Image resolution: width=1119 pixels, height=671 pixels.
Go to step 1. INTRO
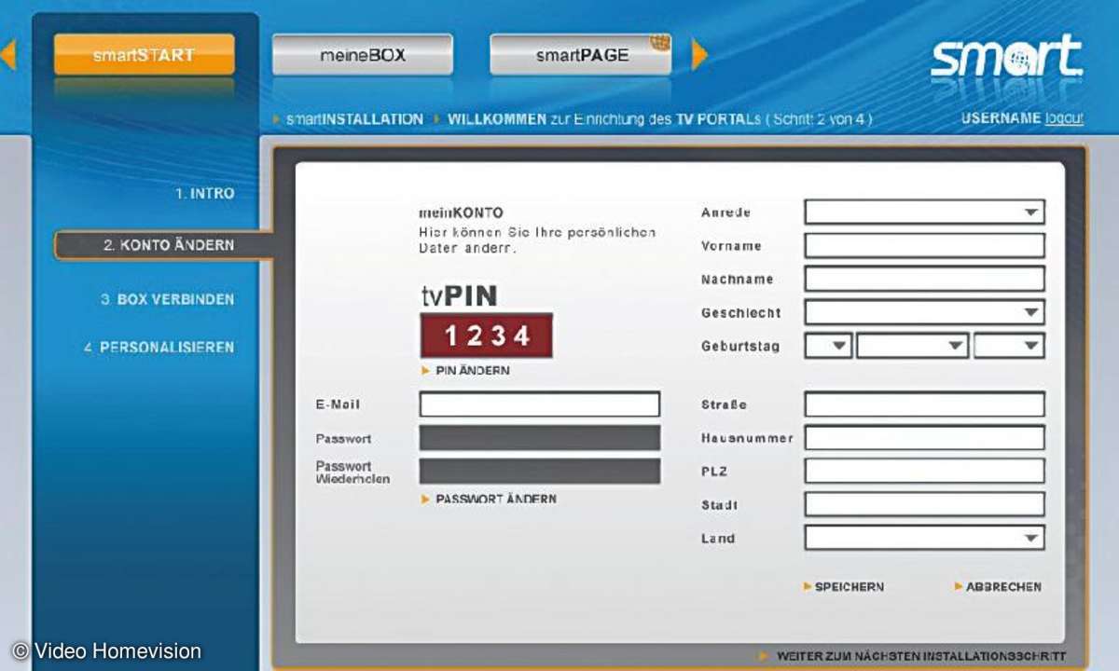coord(205,194)
